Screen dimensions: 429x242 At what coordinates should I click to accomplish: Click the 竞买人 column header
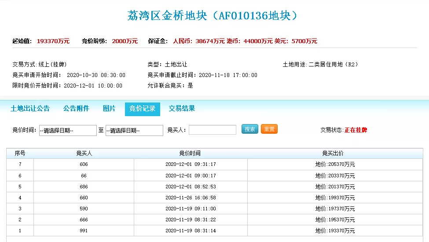pos(84,154)
